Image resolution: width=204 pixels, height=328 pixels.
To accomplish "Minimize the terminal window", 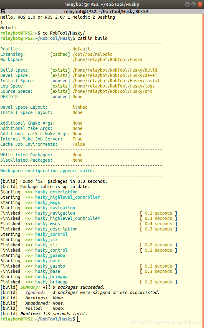I will [x=188, y=4].
